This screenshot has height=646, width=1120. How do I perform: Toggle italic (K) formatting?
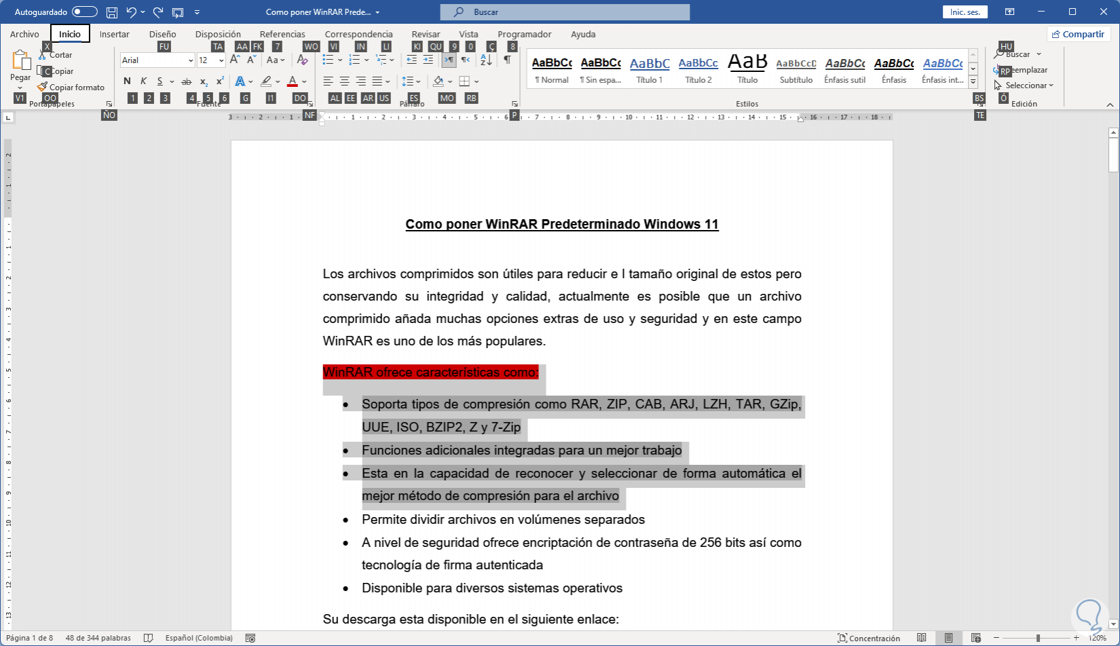point(143,81)
